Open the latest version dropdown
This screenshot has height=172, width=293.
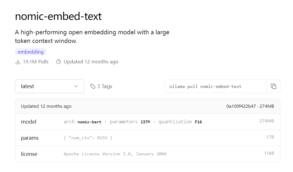[x=49, y=86]
